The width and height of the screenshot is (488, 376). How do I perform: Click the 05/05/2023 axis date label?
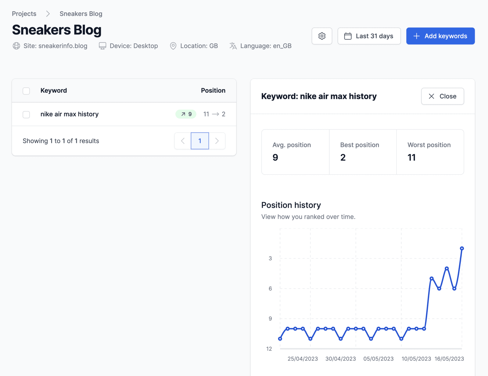click(x=379, y=359)
